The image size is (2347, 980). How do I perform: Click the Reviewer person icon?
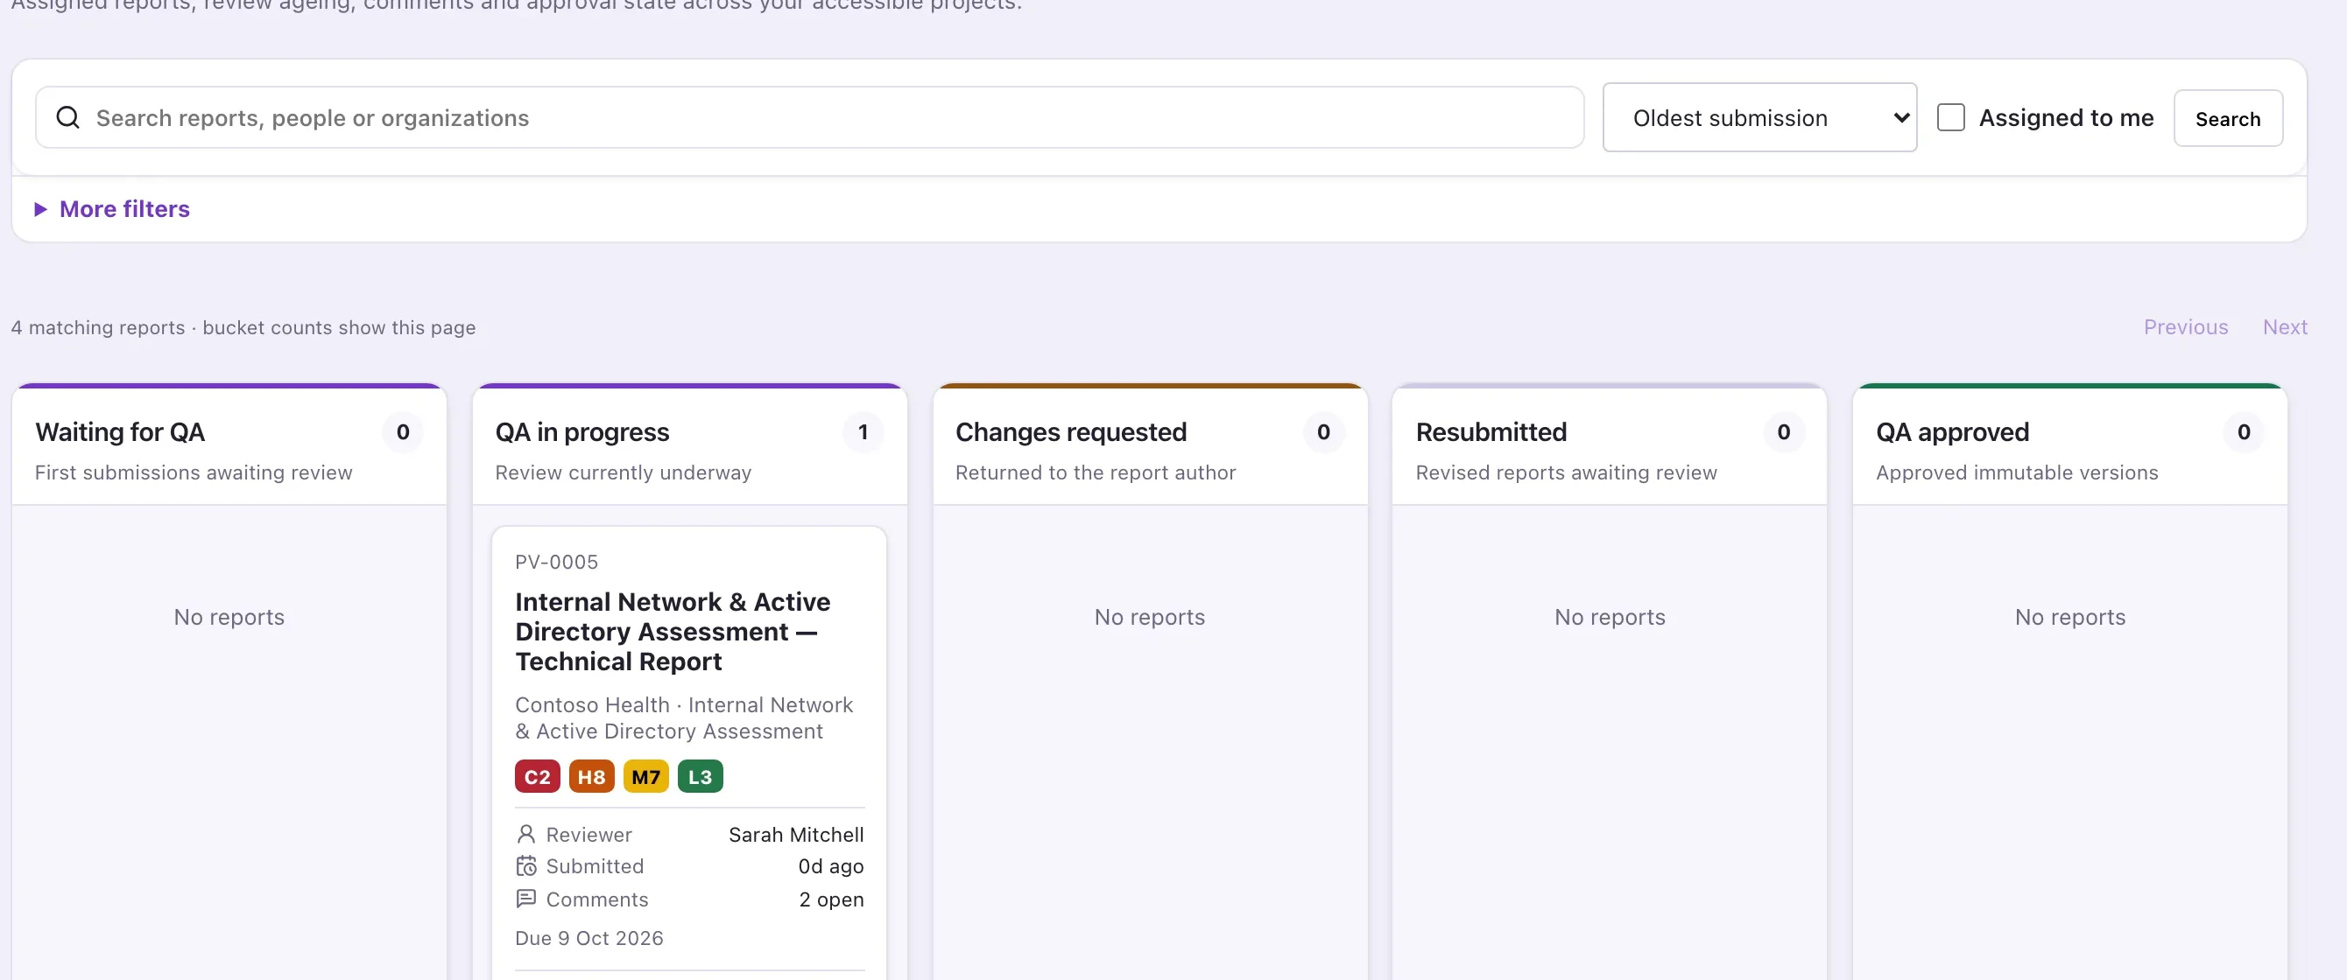[x=525, y=835]
